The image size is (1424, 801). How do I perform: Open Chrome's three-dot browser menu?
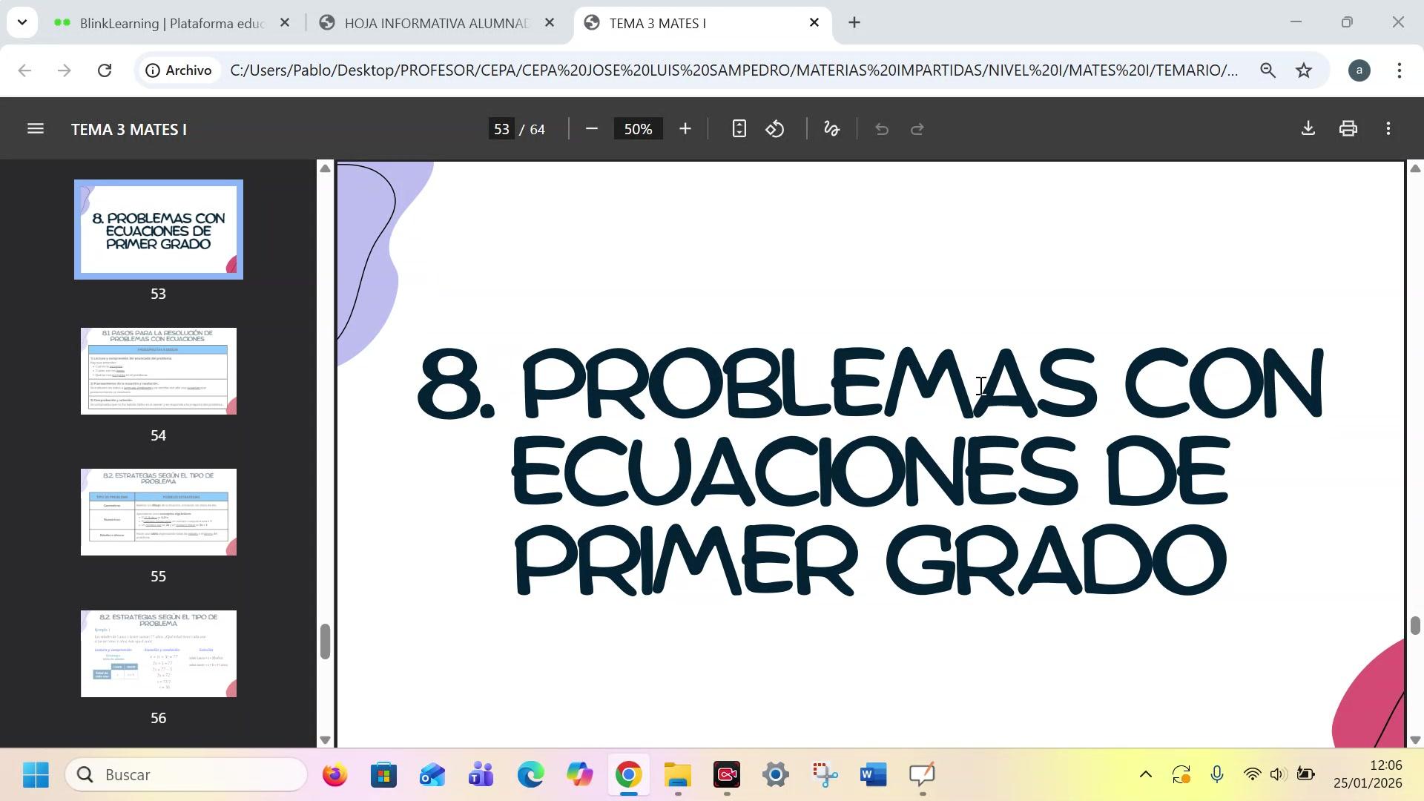click(x=1399, y=70)
